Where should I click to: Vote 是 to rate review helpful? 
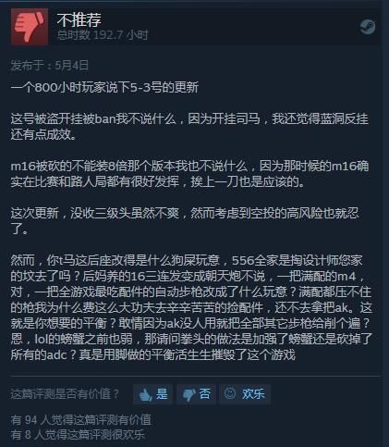pos(153,394)
